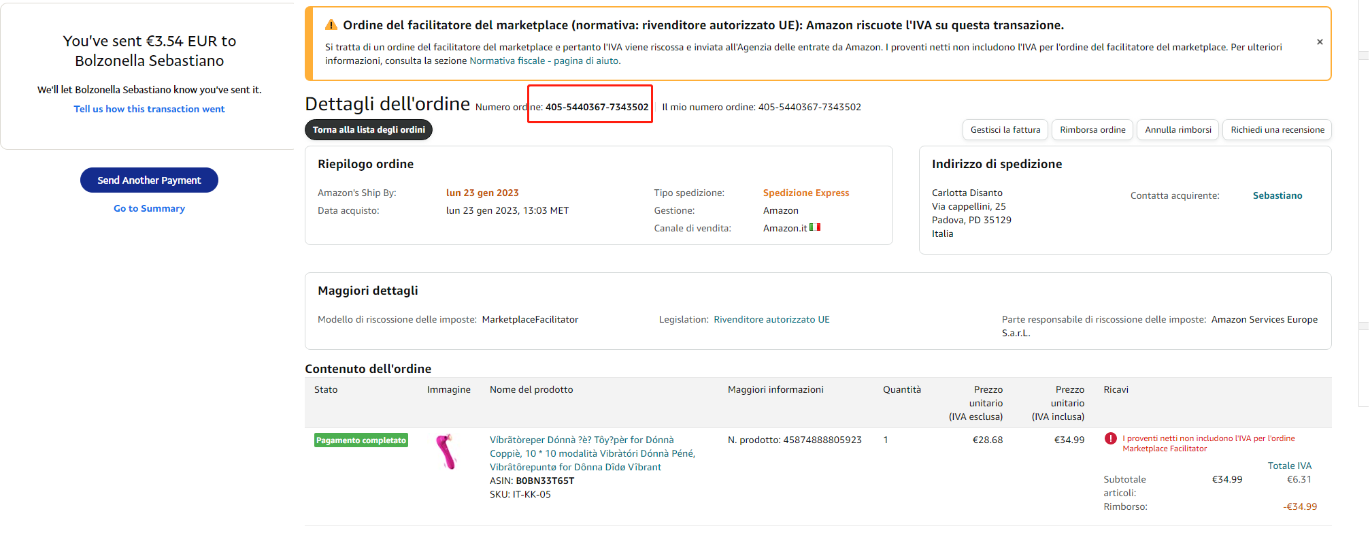1370x535 pixels.
Task: Select the highlighted order number 405-5440367-7343502
Action: [x=597, y=107]
